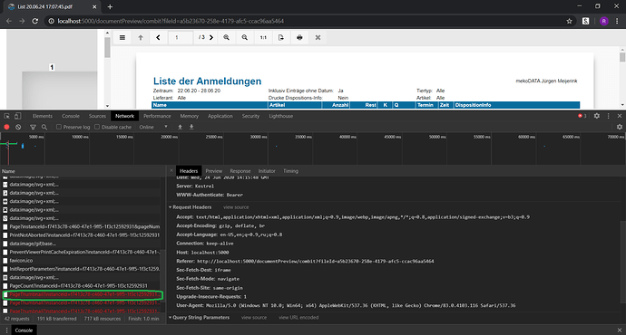Toggle the device toolbar icon
The width and height of the screenshot is (626, 335).
pos(17,116)
